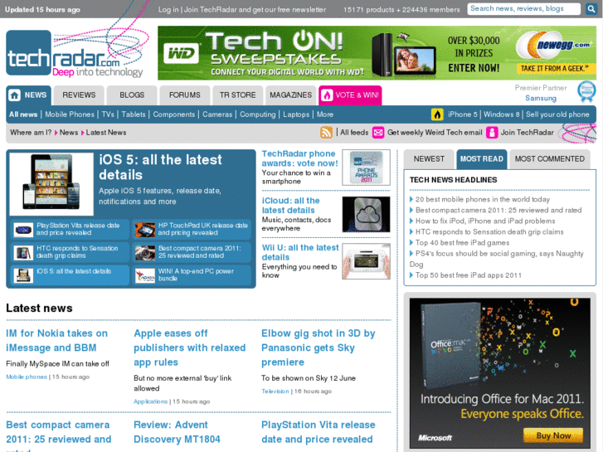Open 'How to fix iPod, iPhone and iPad problems'
603x452 pixels.
pyautogui.click(x=485, y=221)
